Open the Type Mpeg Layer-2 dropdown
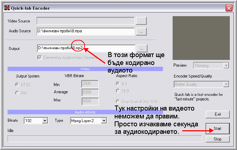The height and width of the screenshot is (150, 237). coord(104,121)
